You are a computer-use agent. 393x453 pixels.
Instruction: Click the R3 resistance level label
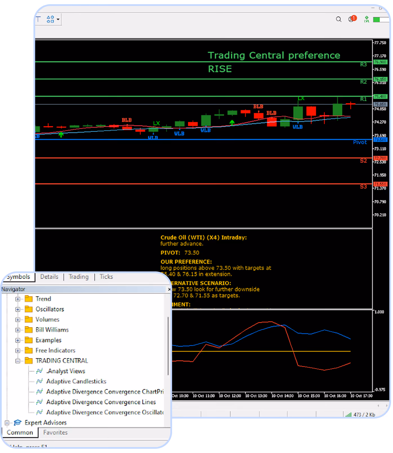click(x=363, y=65)
